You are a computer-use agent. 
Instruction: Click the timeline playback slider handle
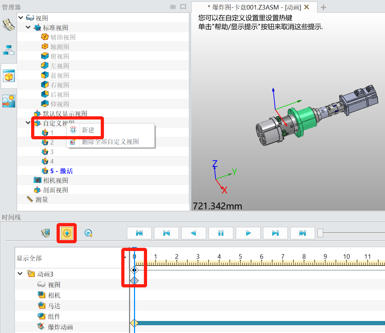[x=320, y=233]
